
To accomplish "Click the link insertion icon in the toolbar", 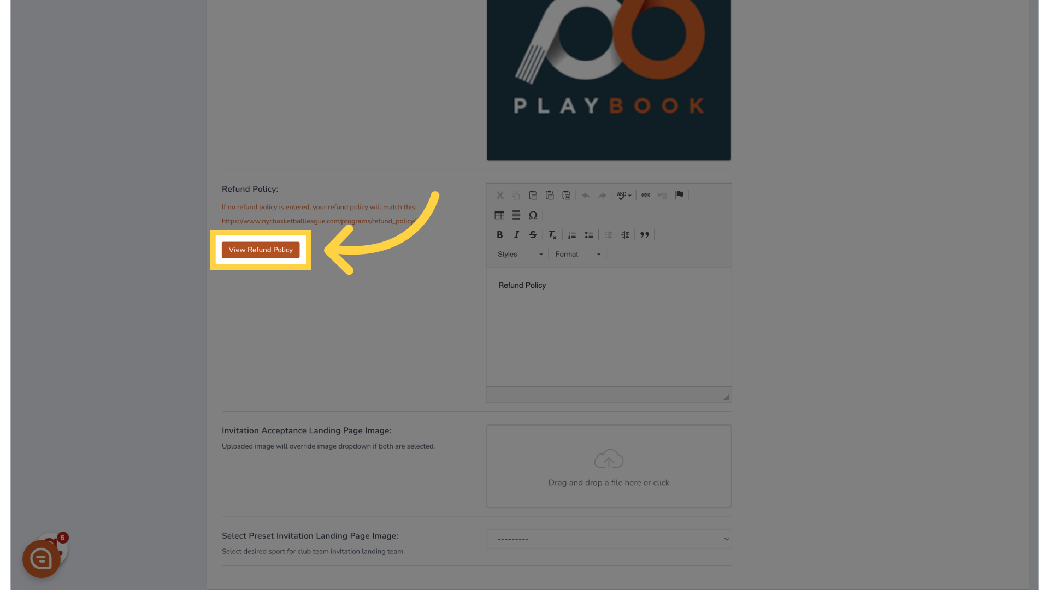I will [646, 195].
